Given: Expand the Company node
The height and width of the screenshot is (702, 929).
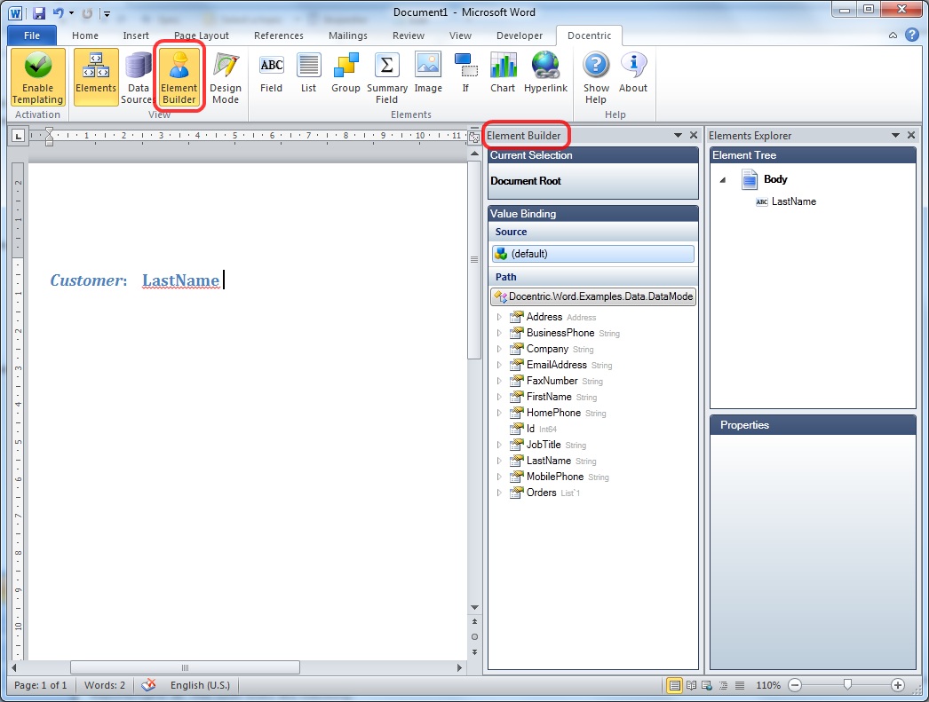Looking at the screenshot, I should pos(499,349).
